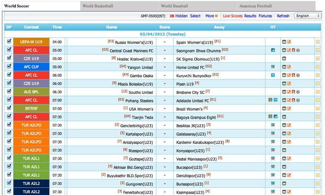Collapse the Mlada Boleslav(U19) row with orange arrow
This screenshot has width=325, height=195.
click(318, 84)
